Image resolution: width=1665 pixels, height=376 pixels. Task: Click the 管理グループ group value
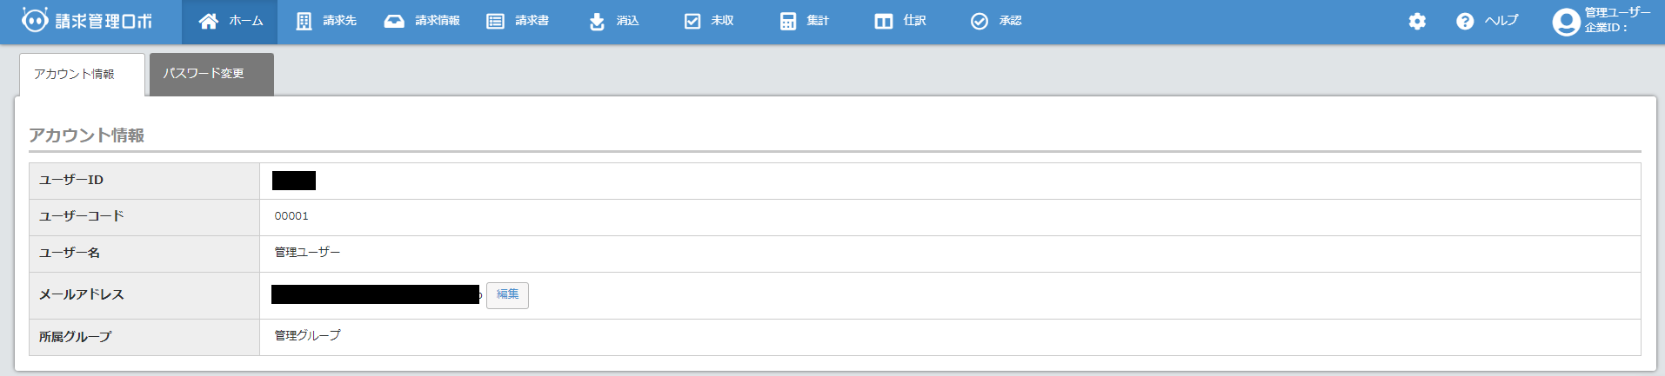pyautogui.click(x=308, y=336)
